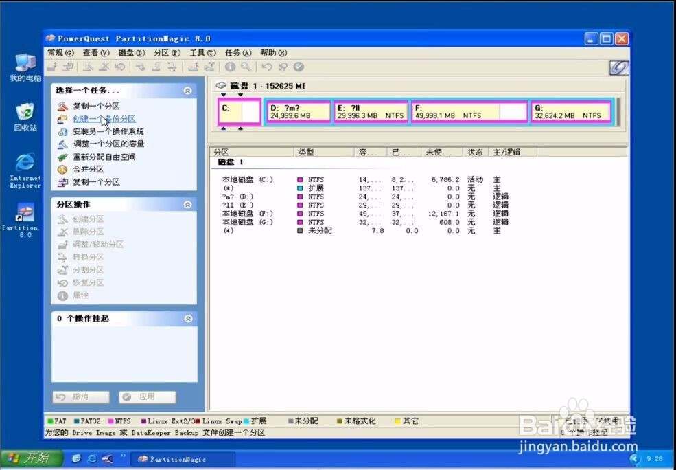Select the 本地磁盘 (F:) row

click(x=366, y=213)
